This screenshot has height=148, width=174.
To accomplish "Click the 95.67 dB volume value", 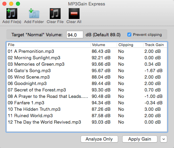I will (x=101, y=71).
